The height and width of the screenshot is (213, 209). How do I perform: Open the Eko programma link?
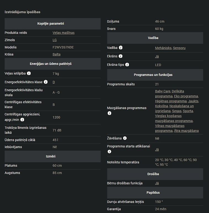(186, 96)
